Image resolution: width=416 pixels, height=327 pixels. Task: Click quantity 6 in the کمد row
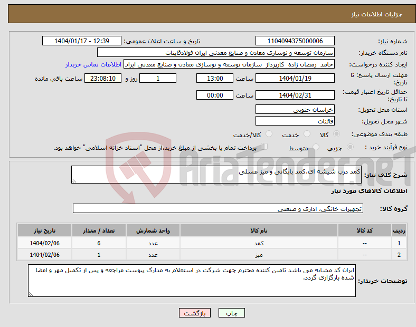tap(99, 243)
